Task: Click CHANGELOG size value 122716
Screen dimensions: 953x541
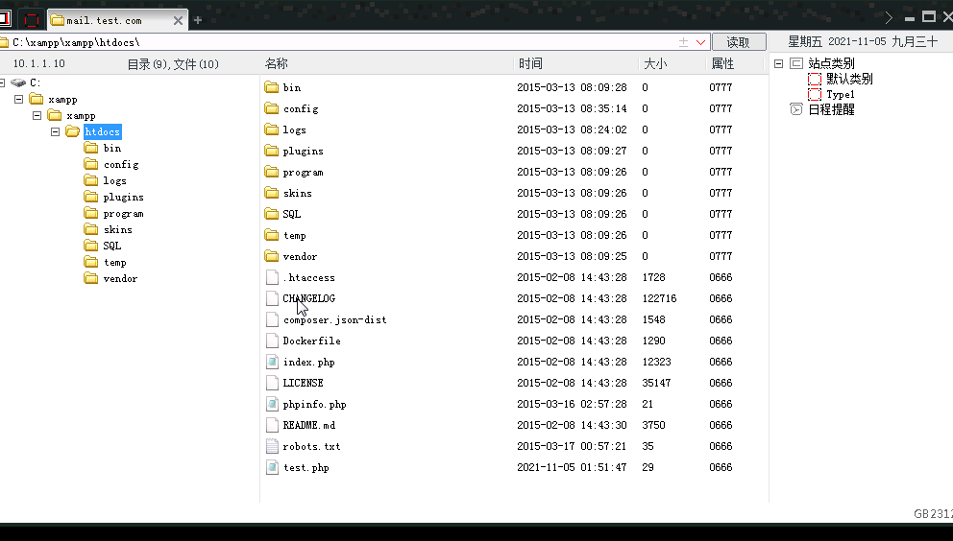Action: [x=659, y=298]
